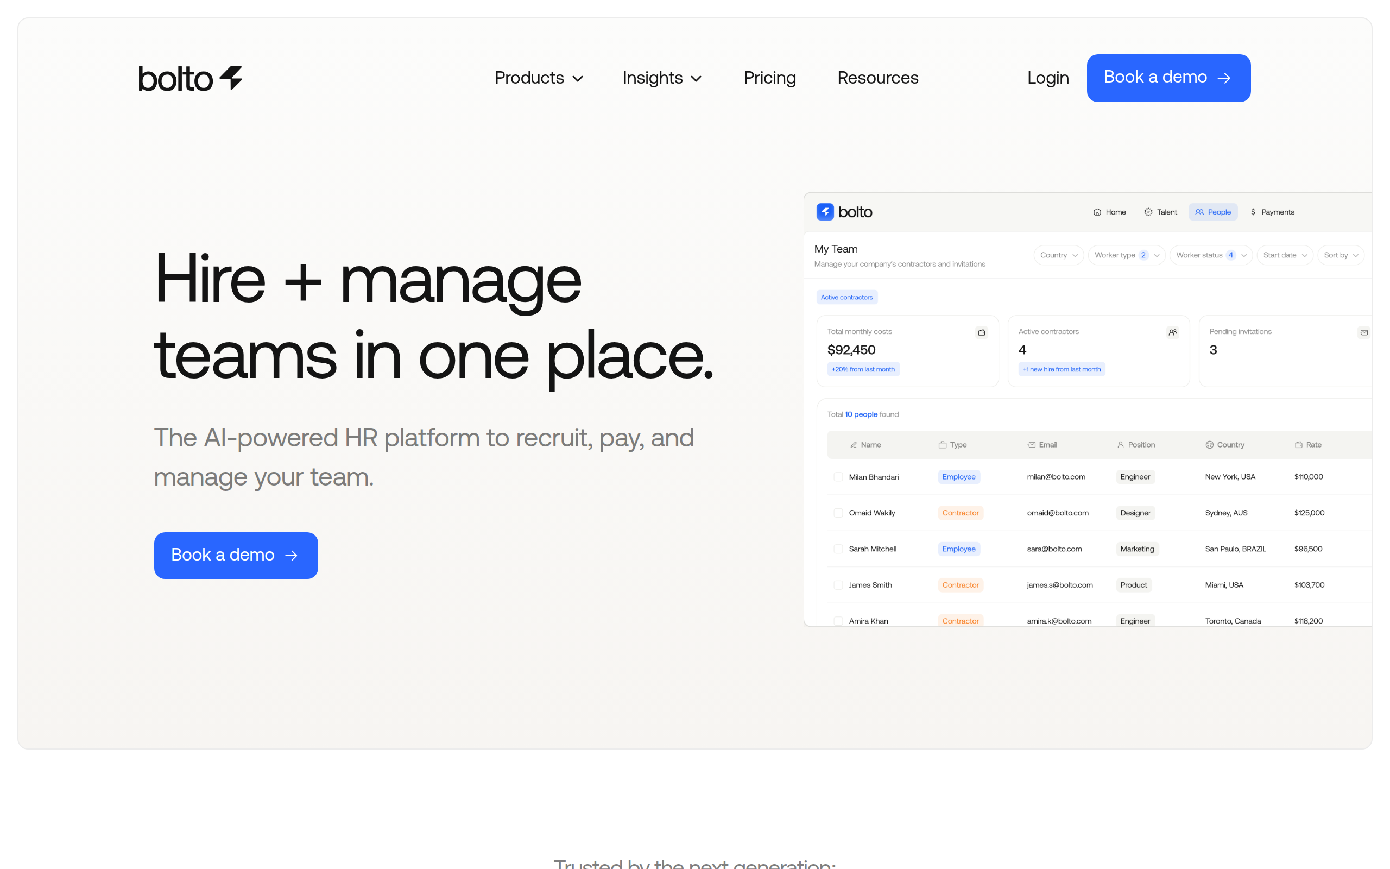Click the Active contractors blue tag

click(846, 297)
